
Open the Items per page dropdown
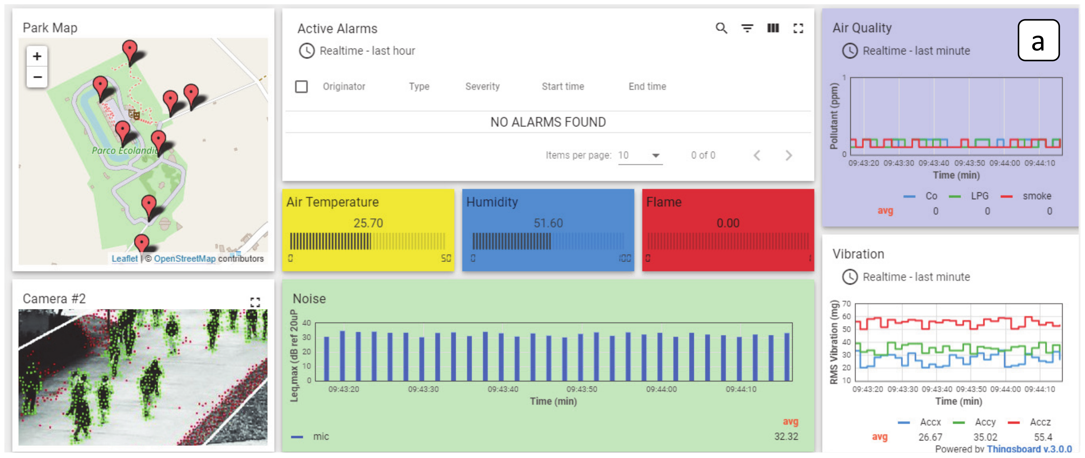click(x=640, y=156)
